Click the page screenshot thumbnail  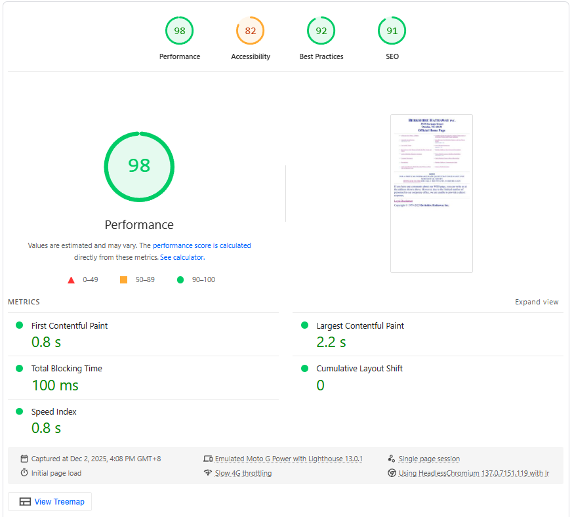coord(431,194)
